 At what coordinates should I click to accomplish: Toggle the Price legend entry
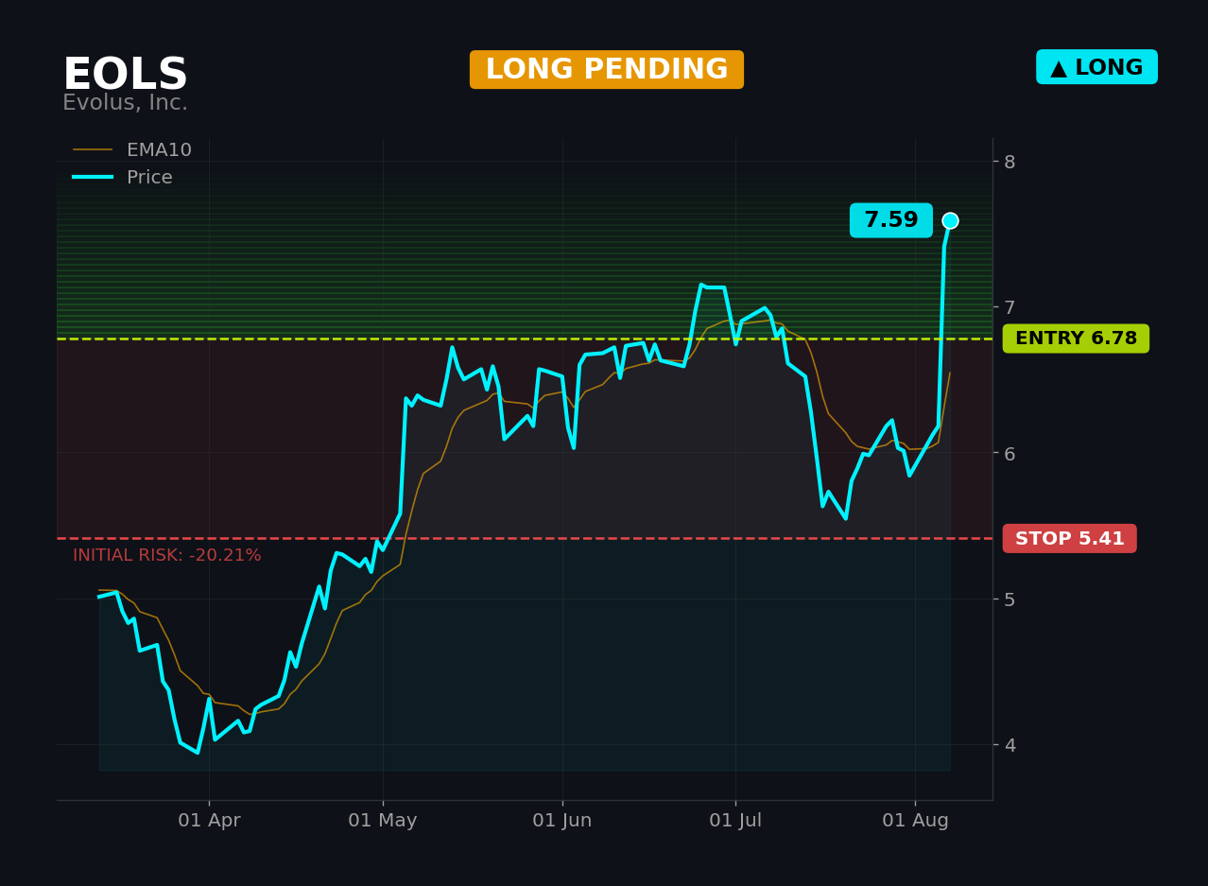123,178
